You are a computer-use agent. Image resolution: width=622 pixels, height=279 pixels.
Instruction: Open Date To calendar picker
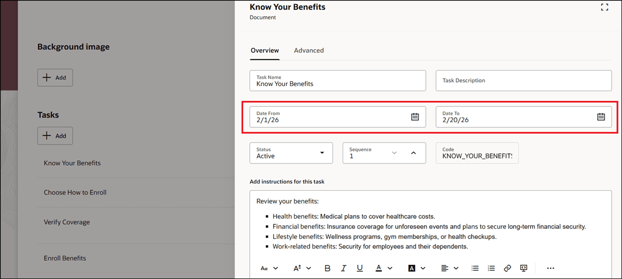601,117
